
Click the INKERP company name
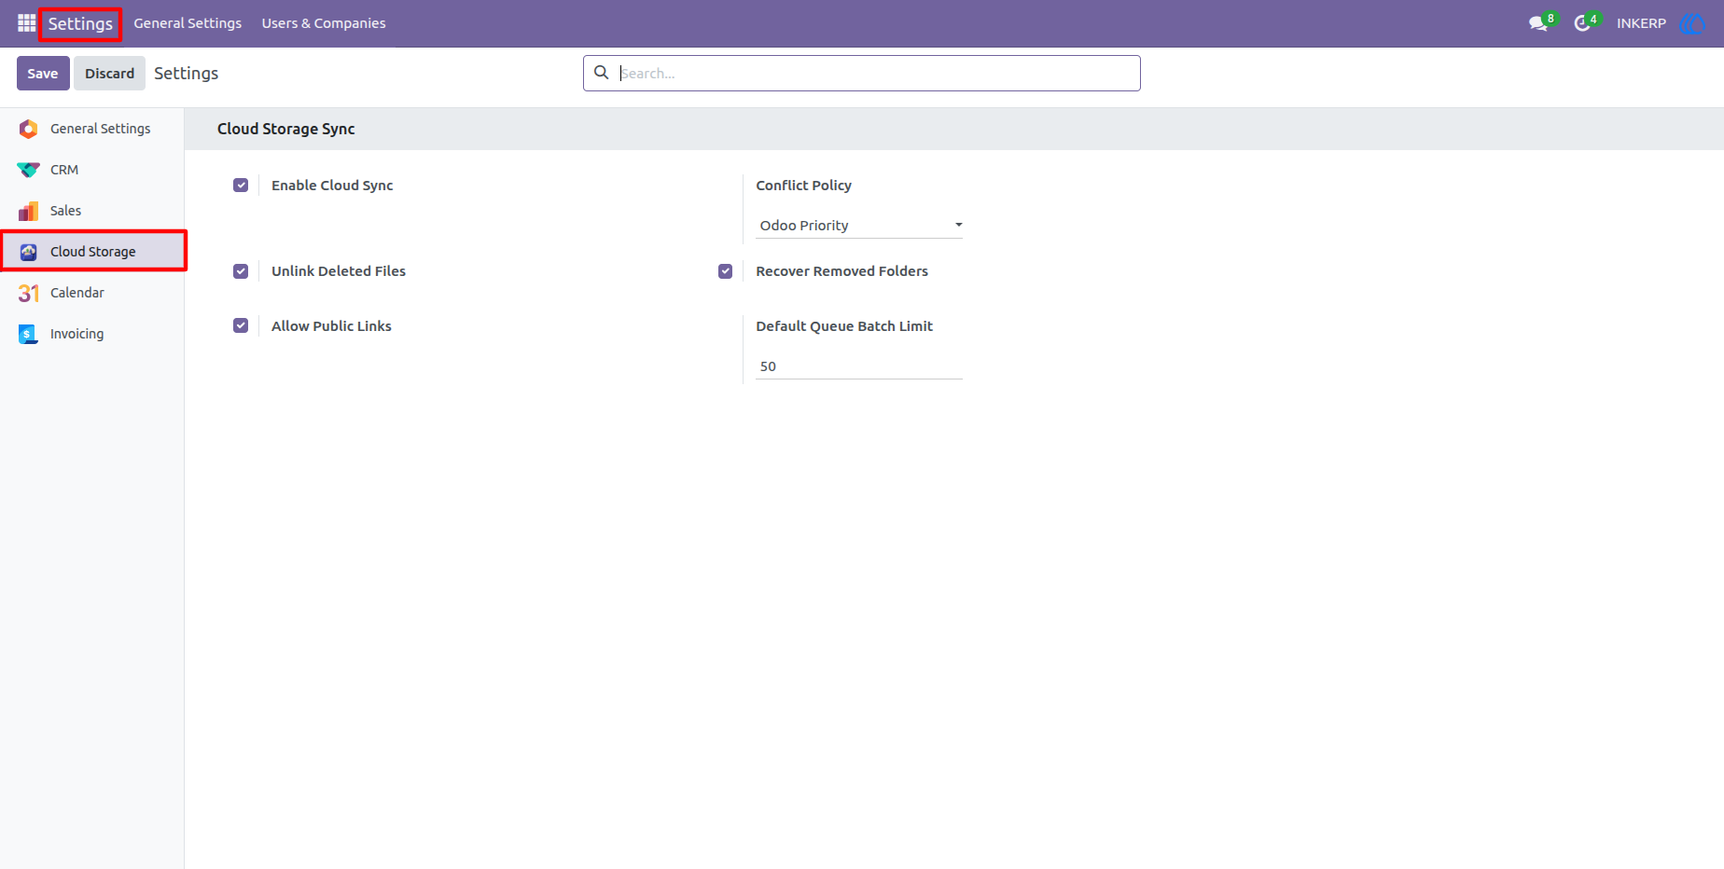click(x=1641, y=23)
